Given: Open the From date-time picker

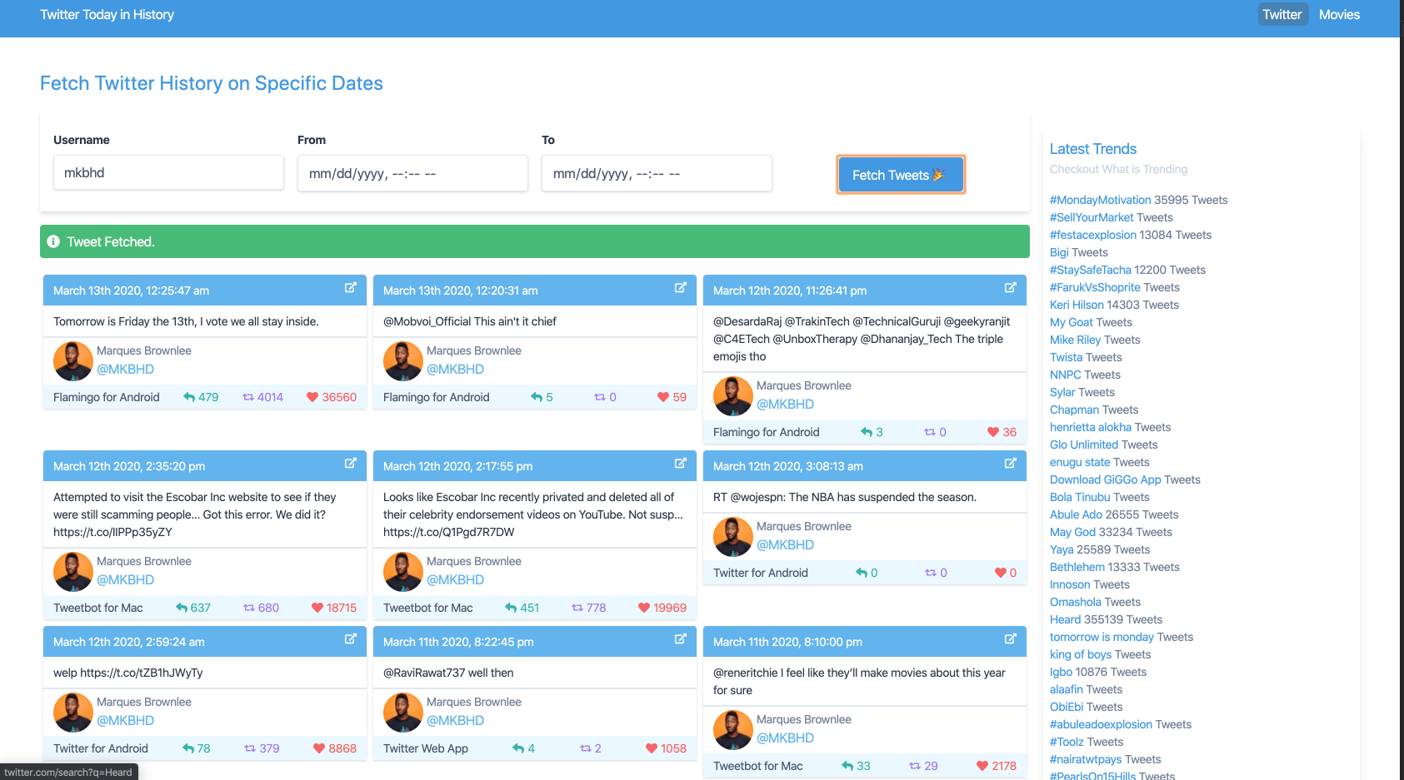Looking at the screenshot, I should click(x=412, y=173).
